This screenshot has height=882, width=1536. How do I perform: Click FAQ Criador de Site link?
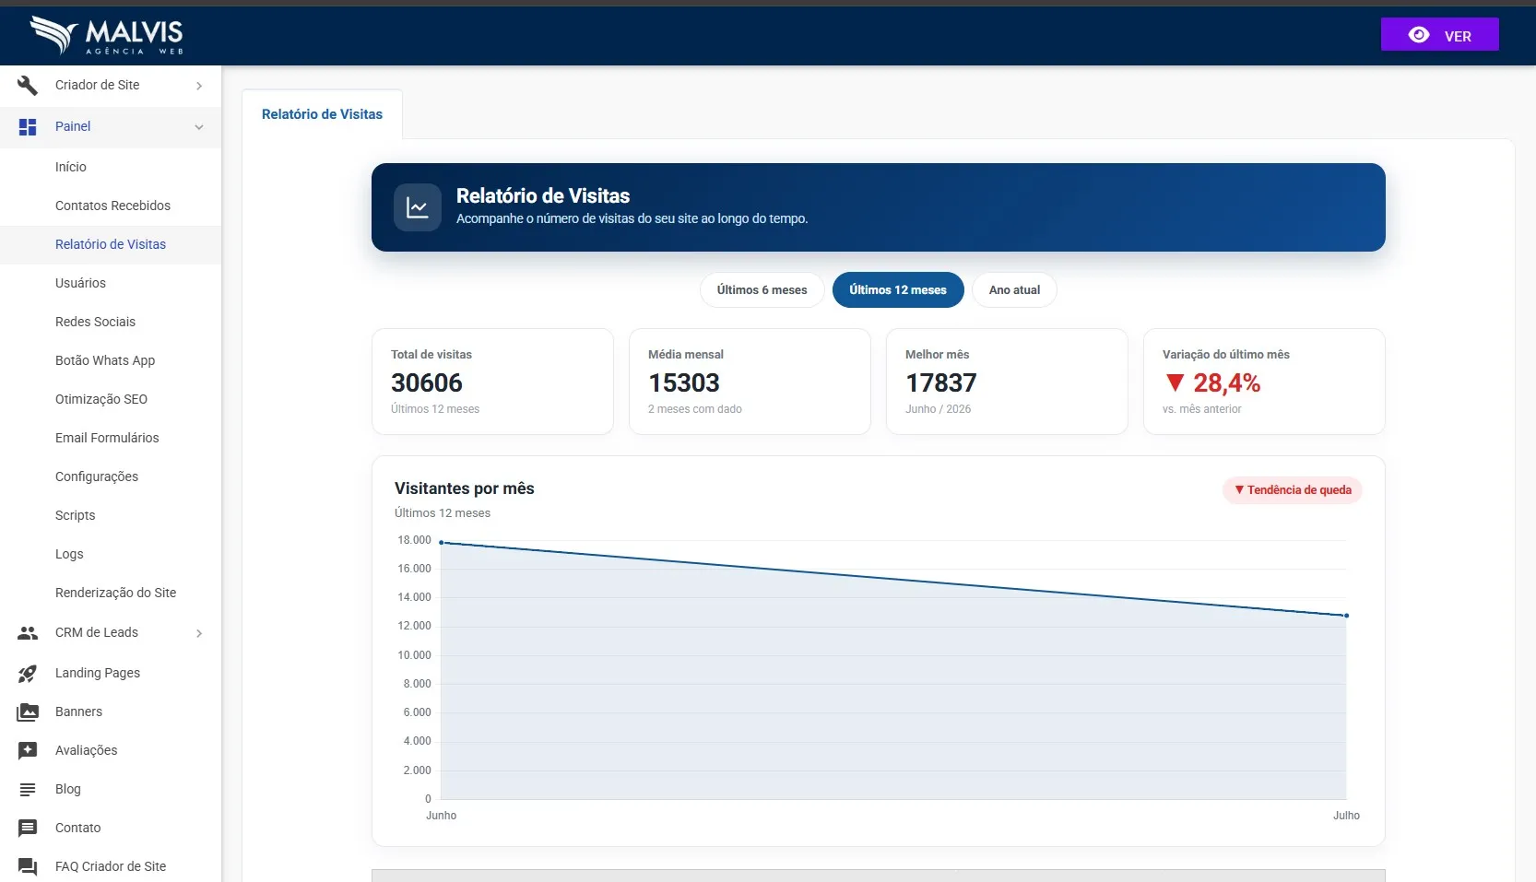111,866
